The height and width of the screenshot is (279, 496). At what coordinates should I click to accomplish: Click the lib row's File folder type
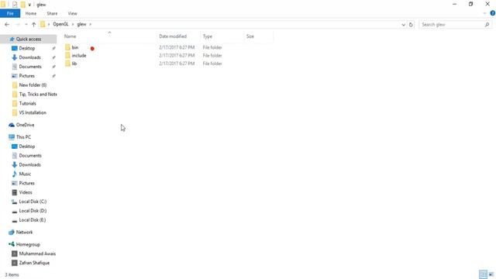pyautogui.click(x=212, y=64)
